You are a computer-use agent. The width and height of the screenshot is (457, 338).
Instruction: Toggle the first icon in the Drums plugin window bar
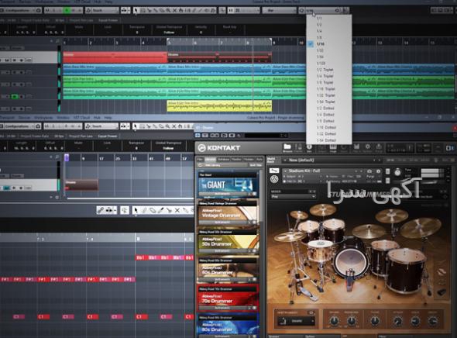(198, 136)
